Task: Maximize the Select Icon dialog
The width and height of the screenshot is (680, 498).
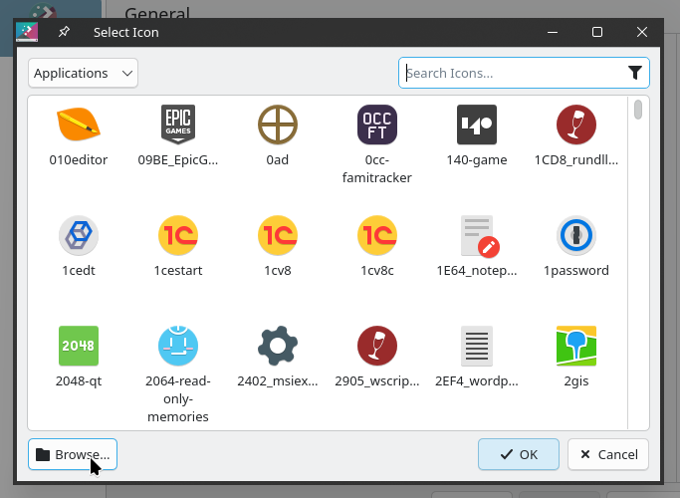Action: [597, 32]
